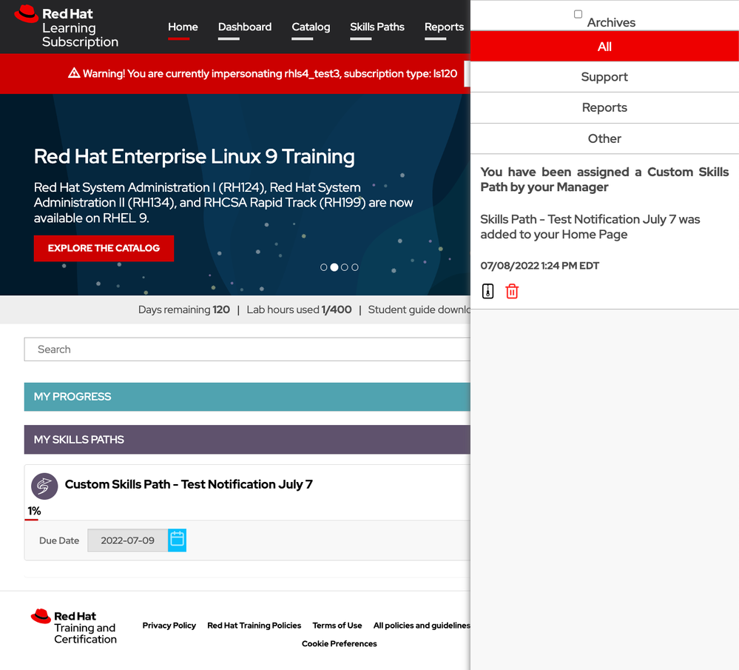Select the fourth carousel slide dot
Viewport: 739px width, 670px height.
[355, 267]
